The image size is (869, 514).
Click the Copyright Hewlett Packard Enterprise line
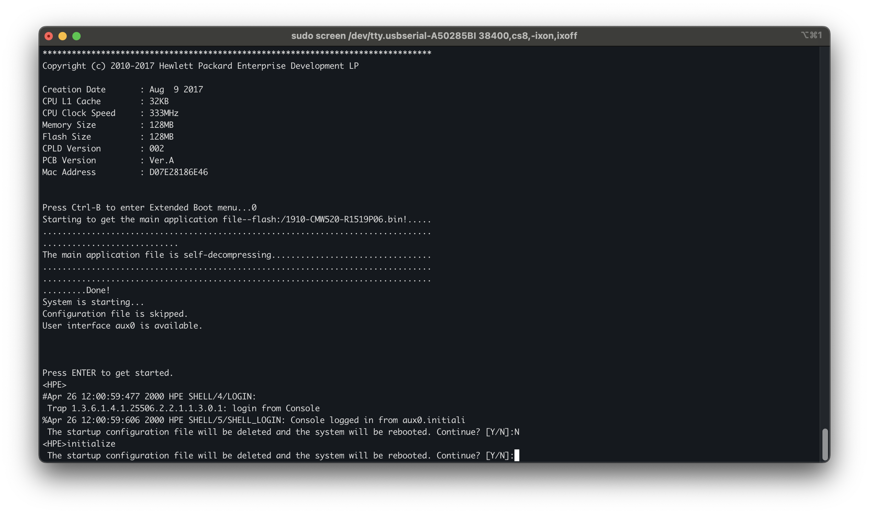[200, 66]
